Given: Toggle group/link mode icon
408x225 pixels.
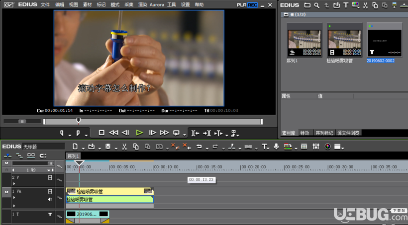Looking at the screenshot, I should [31, 155].
